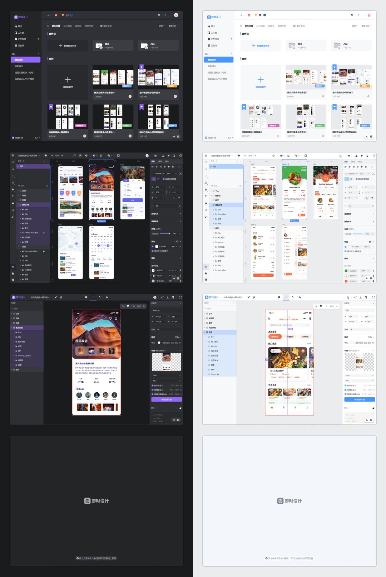386x577 pixels.
Task: Toggle the @1x export checkbox in light inspect view
Action: tap(346, 386)
